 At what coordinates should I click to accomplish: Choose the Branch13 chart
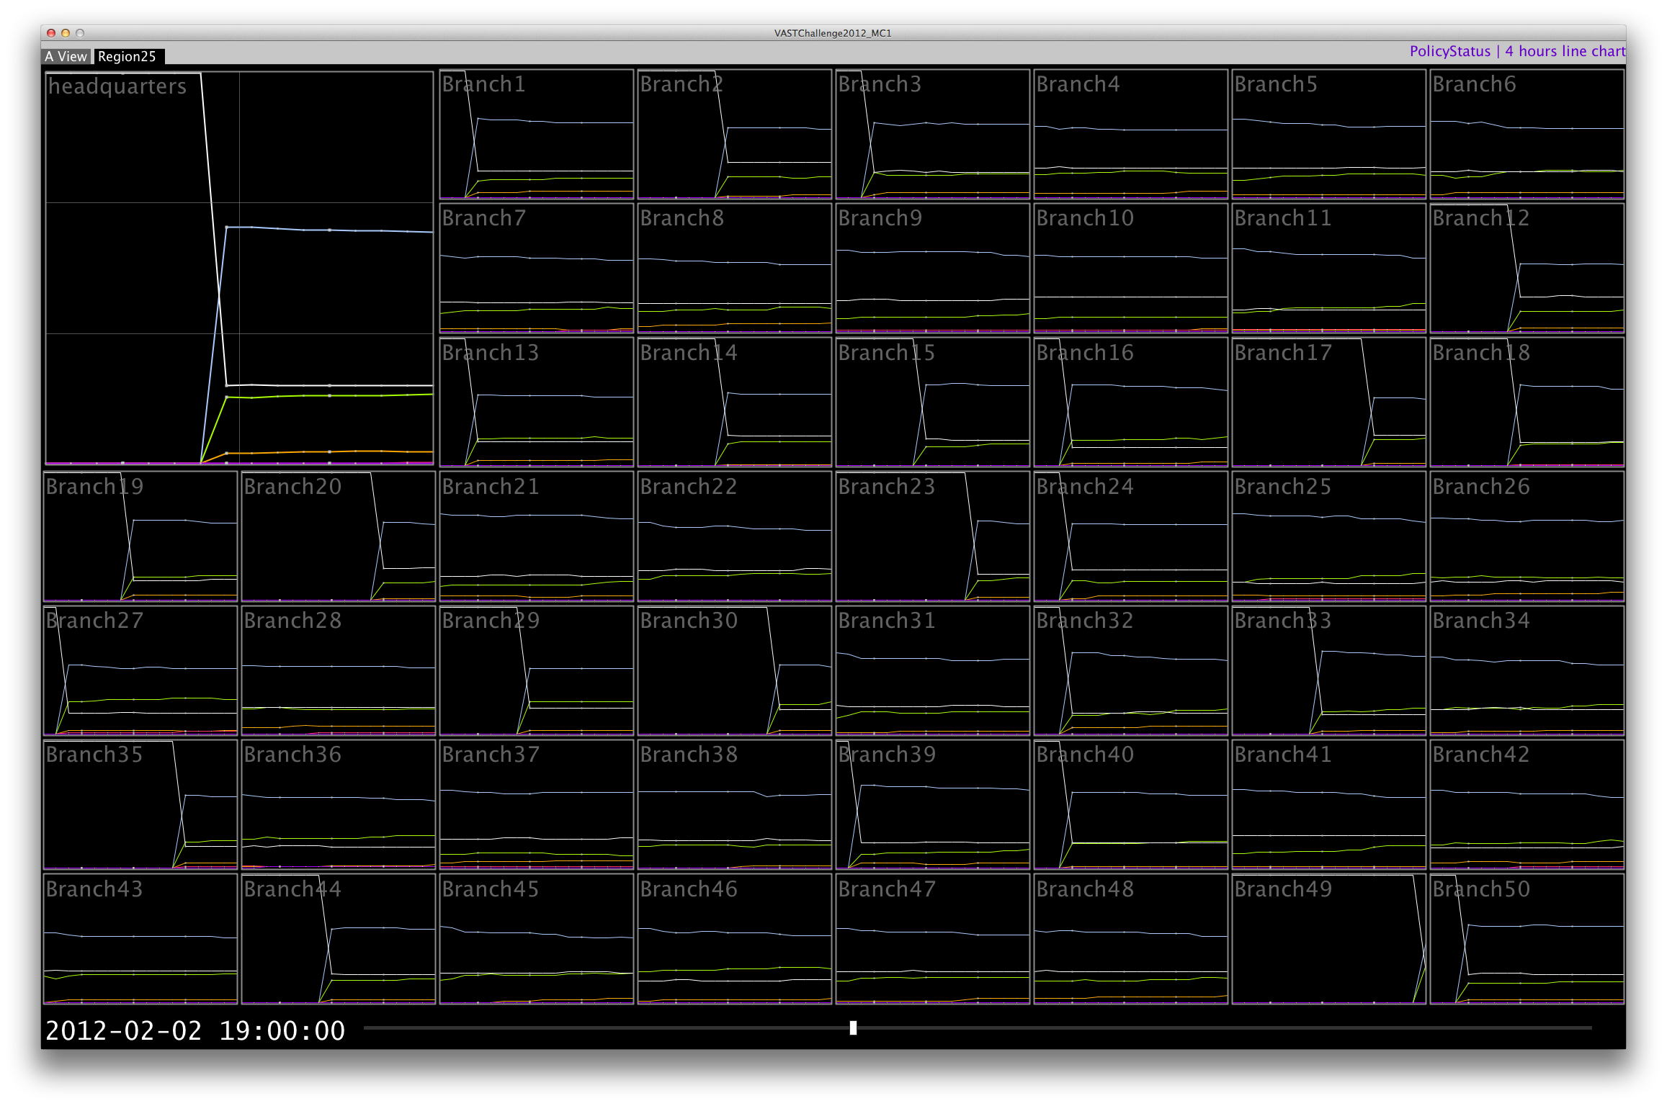[x=537, y=403]
